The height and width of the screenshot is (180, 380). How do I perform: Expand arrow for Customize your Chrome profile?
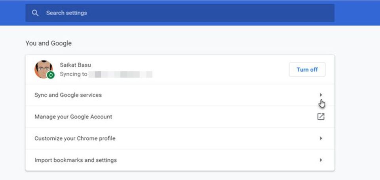(321, 139)
